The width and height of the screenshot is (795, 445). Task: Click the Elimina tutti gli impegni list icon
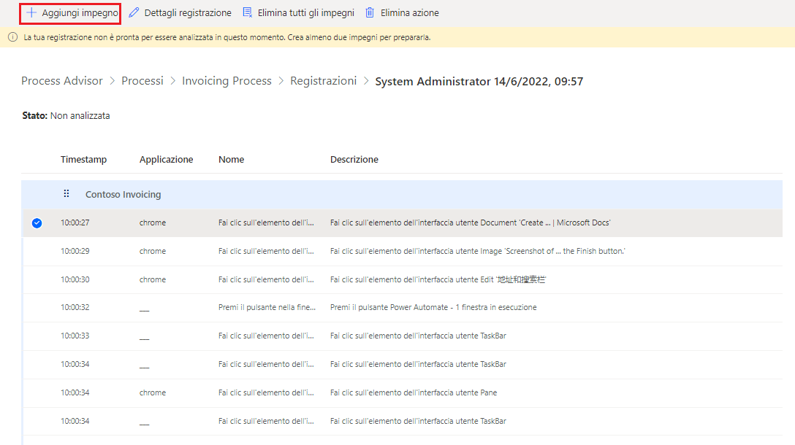tap(248, 12)
